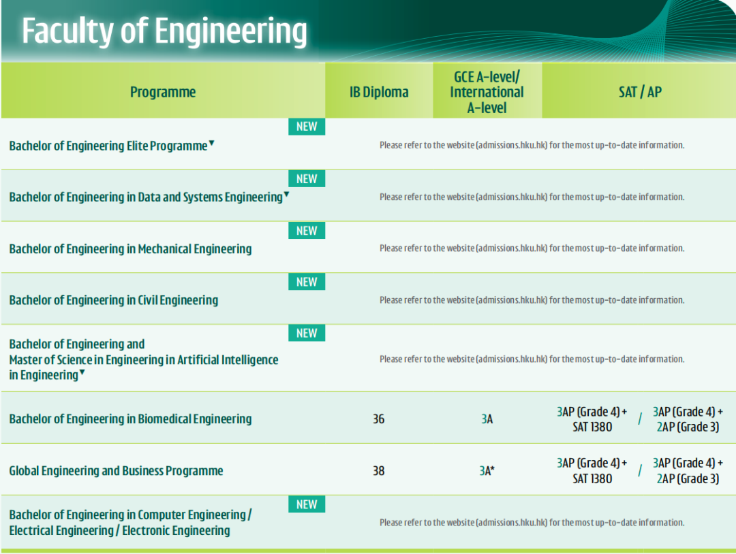The height and width of the screenshot is (554, 736).
Task: Select the SAT / AP column header
Action: click(x=640, y=92)
